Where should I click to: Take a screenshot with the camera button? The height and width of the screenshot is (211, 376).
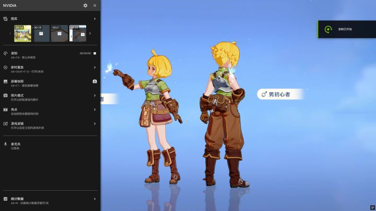pos(95,81)
